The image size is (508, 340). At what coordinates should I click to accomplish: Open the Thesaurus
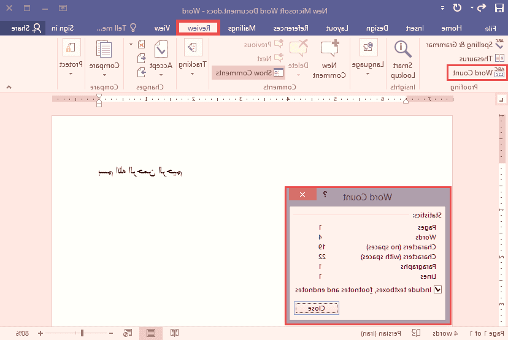499,59
